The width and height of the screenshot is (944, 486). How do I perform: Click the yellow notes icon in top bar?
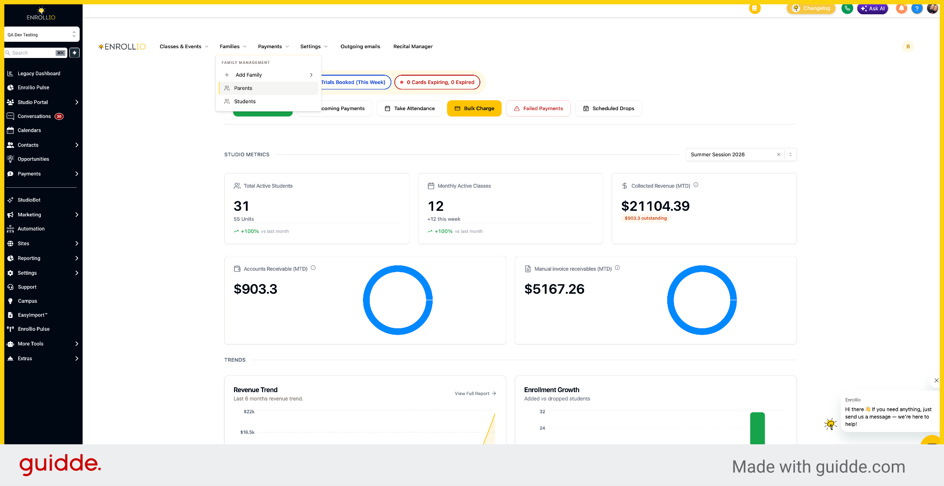pyautogui.click(x=755, y=8)
